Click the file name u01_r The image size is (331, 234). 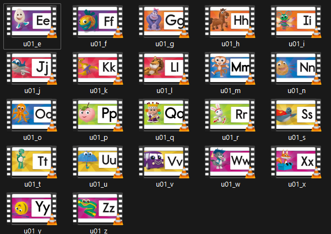231,138
